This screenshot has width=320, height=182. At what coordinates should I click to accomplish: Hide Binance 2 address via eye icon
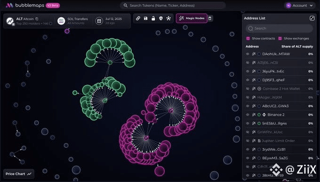[x=248, y=115]
